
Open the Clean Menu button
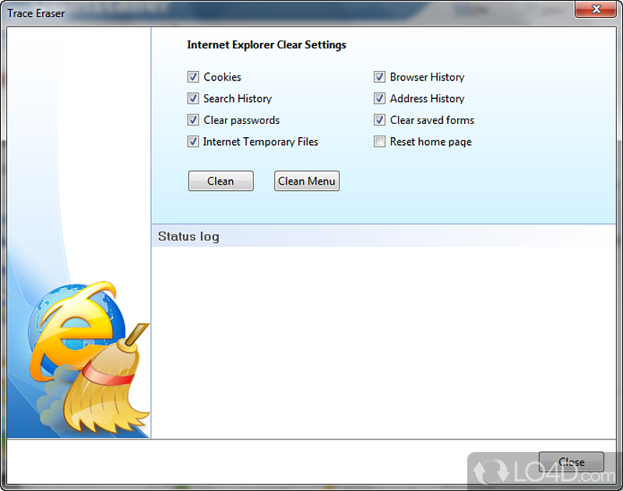[x=307, y=181]
